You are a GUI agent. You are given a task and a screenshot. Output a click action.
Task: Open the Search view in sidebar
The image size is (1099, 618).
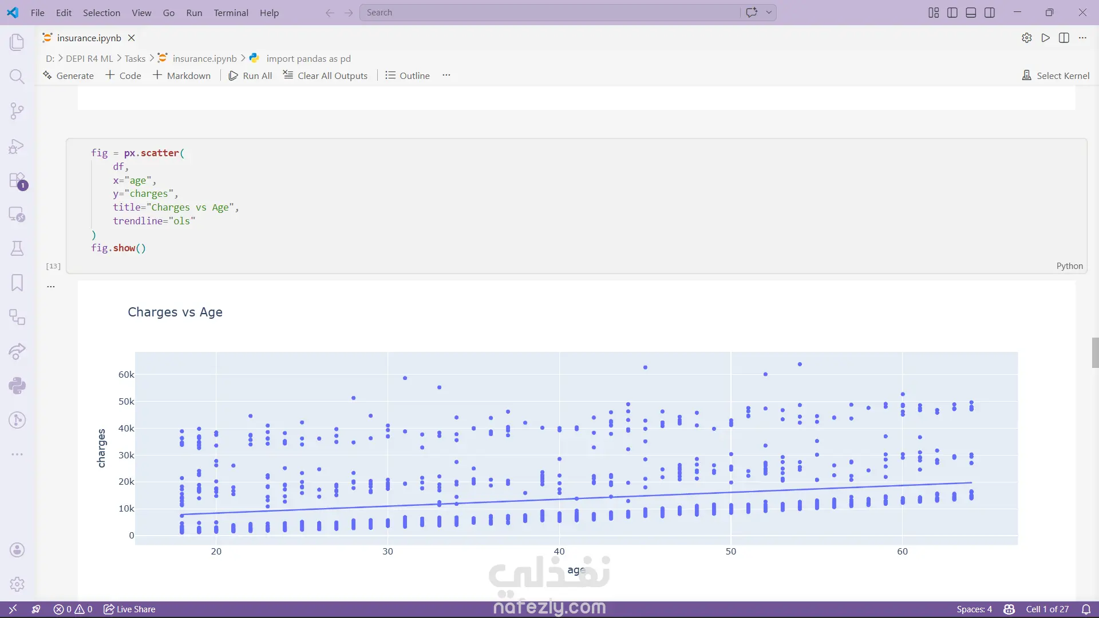click(17, 77)
